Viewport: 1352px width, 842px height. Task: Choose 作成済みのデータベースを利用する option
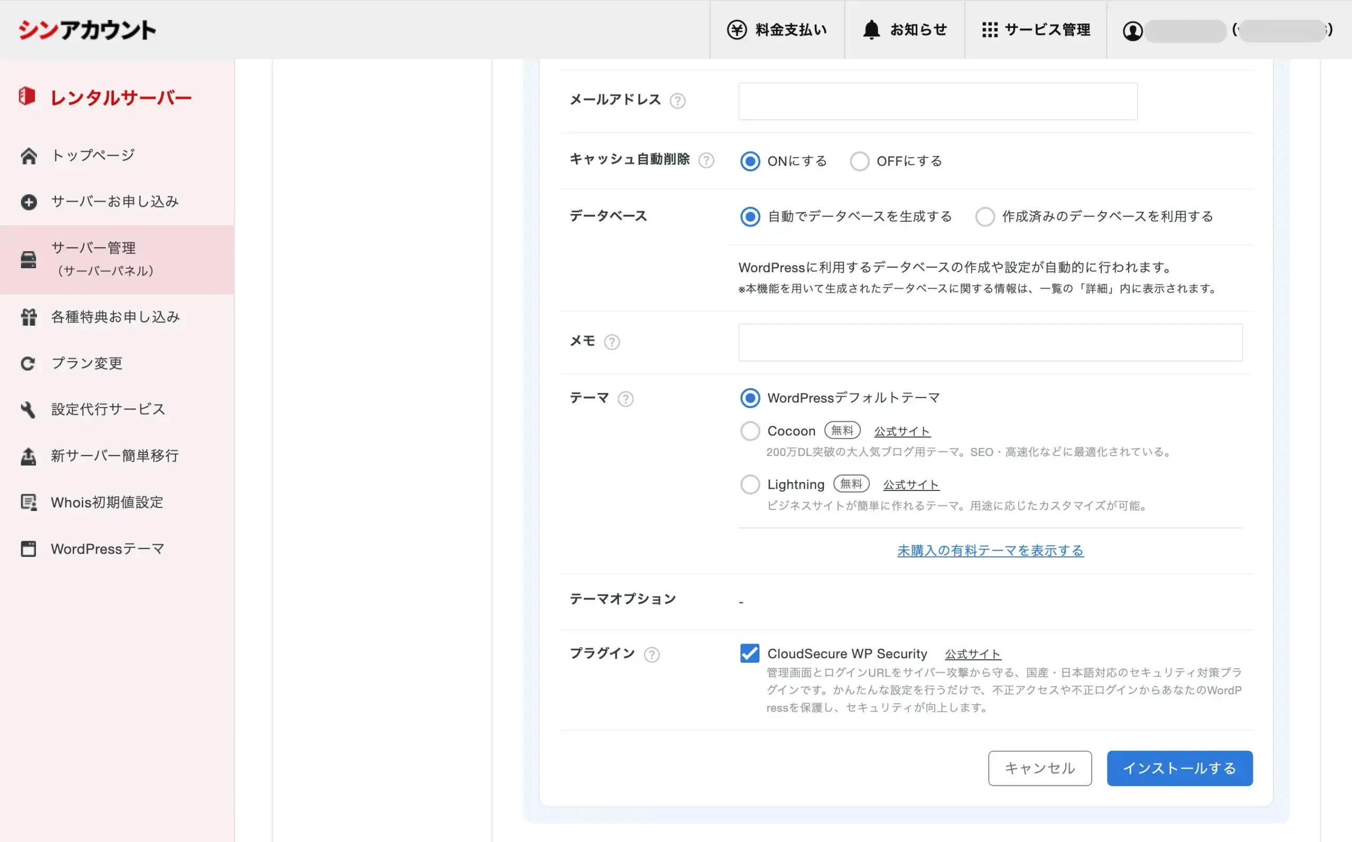(x=984, y=216)
